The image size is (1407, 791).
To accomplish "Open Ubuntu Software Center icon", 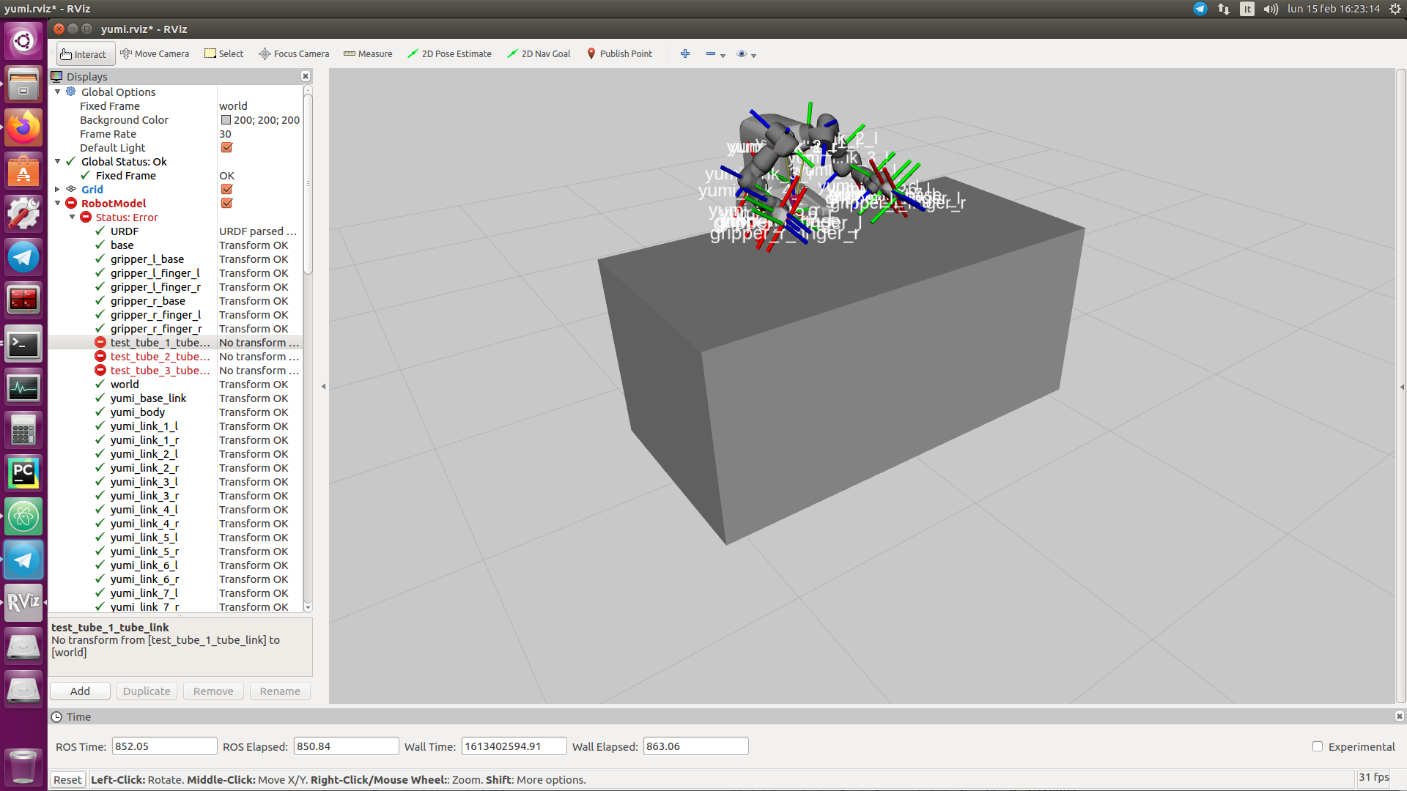I will 23,171.
